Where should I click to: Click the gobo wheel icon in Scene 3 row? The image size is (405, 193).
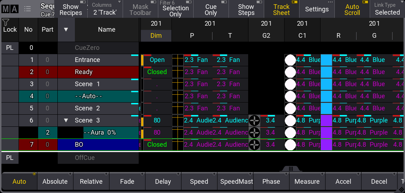click(254, 120)
